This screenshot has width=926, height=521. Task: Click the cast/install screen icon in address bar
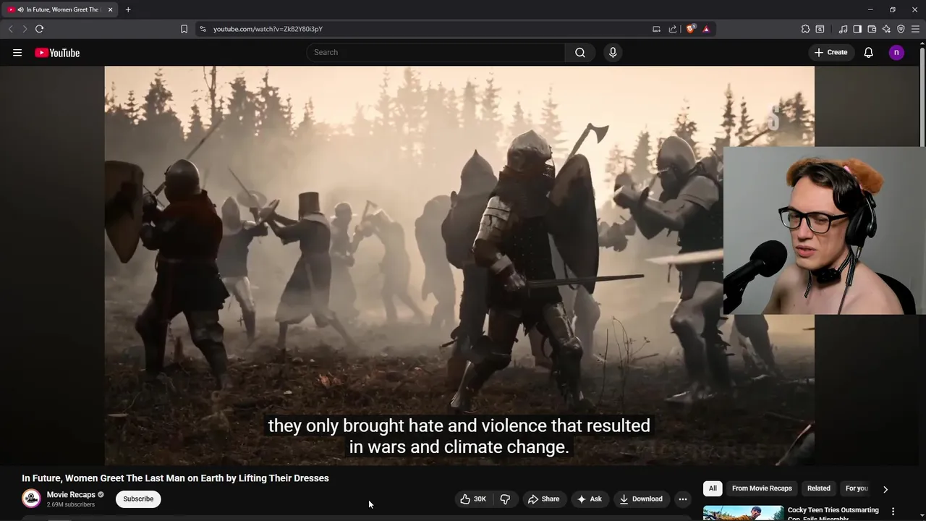coord(656,29)
